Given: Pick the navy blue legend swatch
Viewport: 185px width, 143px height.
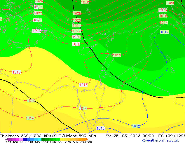Looking at the screenshot, I should coord(25,139).
